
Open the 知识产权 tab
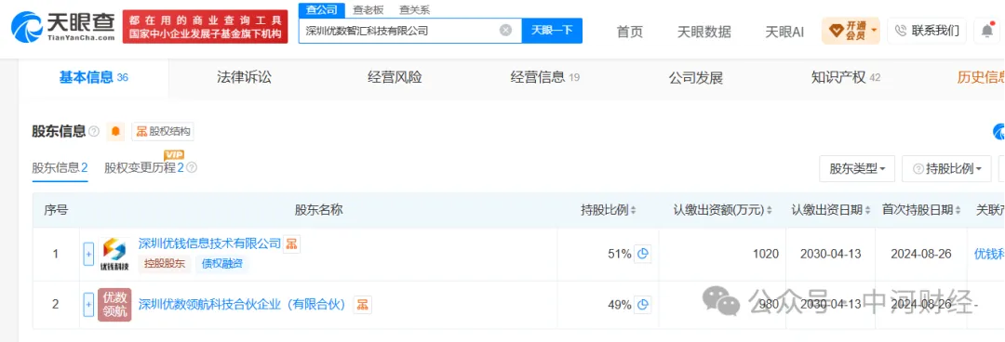[845, 77]
